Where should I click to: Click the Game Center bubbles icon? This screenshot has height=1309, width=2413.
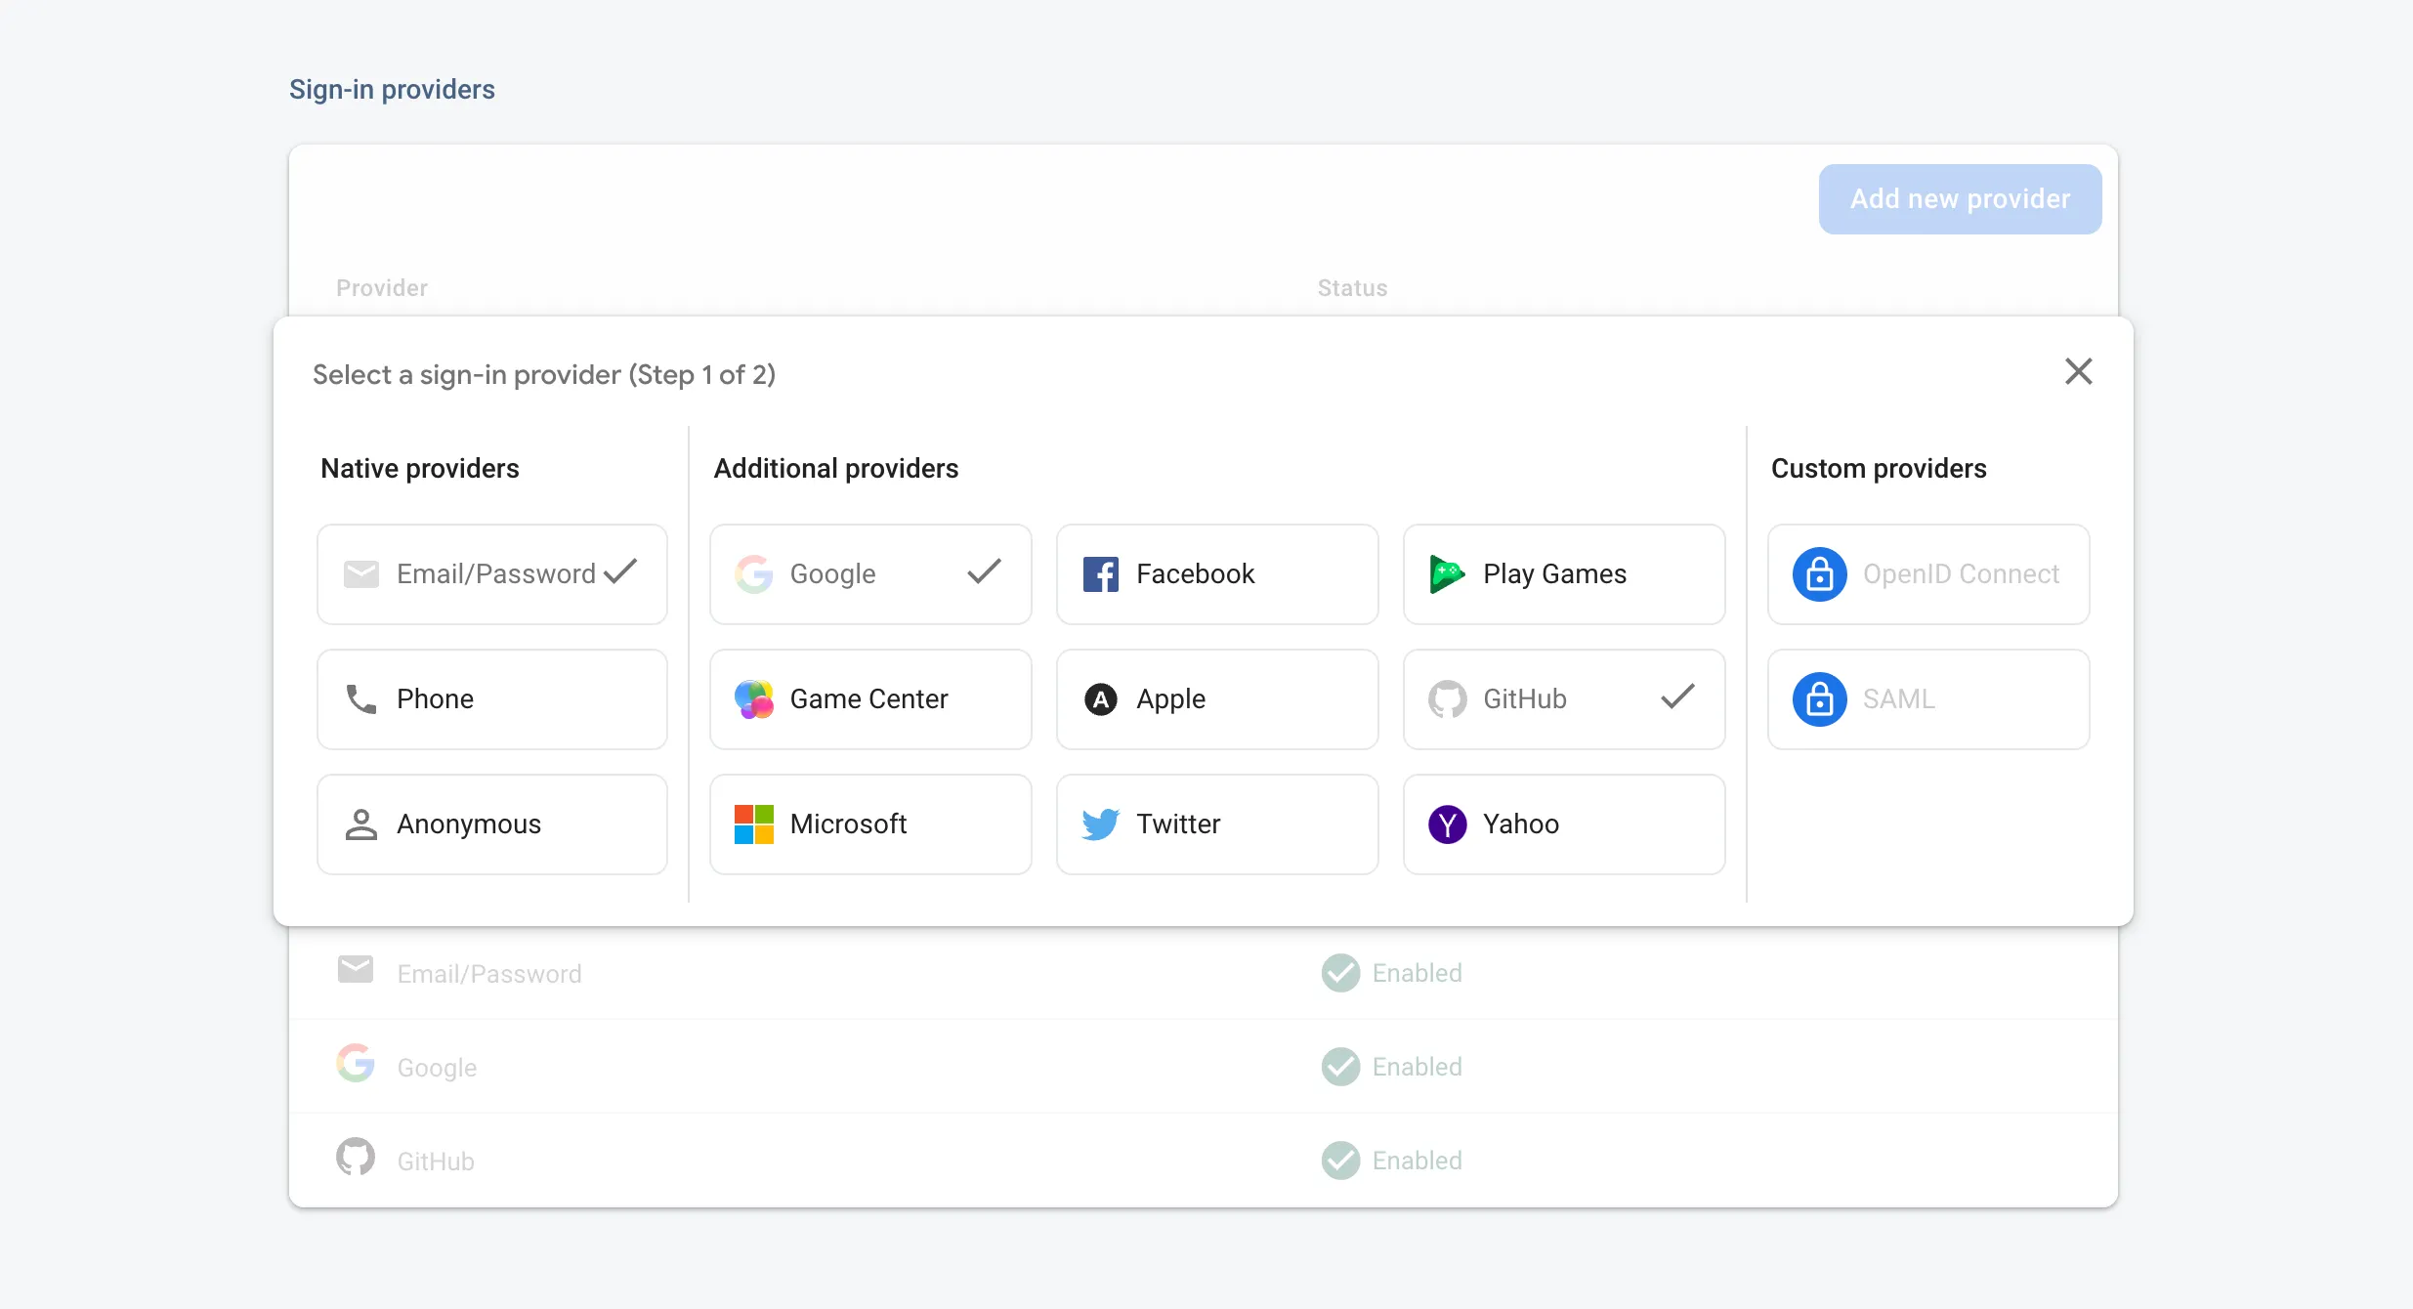pos(753,699)
